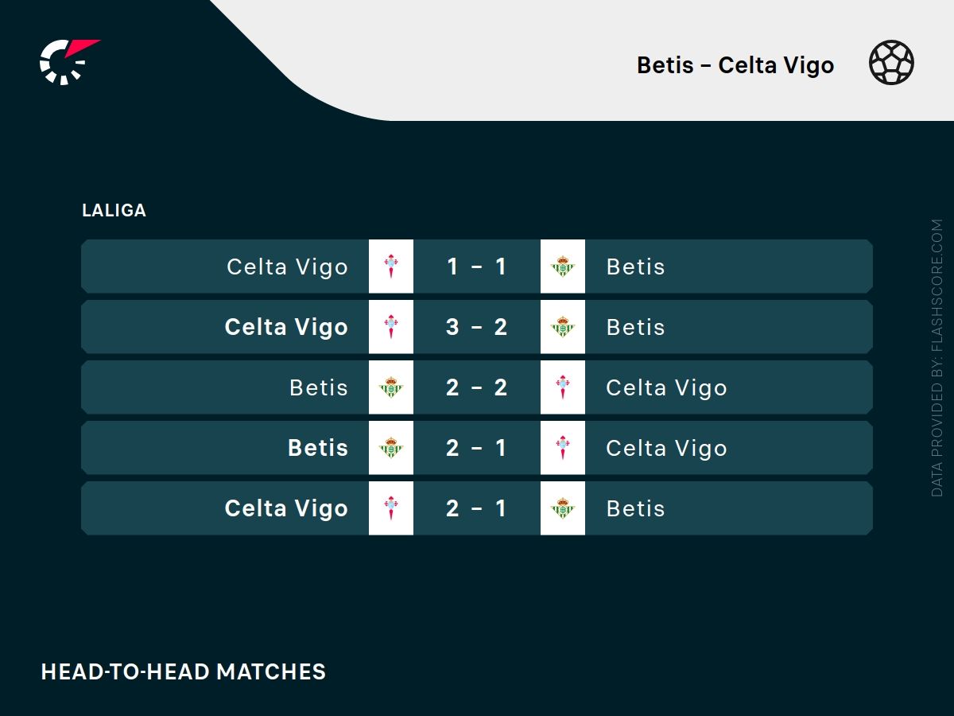
Task: Click the LALIGA competition label
Action: pos(114,211)
